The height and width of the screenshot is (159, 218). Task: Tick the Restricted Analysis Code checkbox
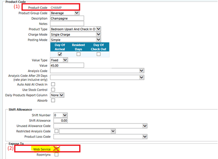click(57, 131)
